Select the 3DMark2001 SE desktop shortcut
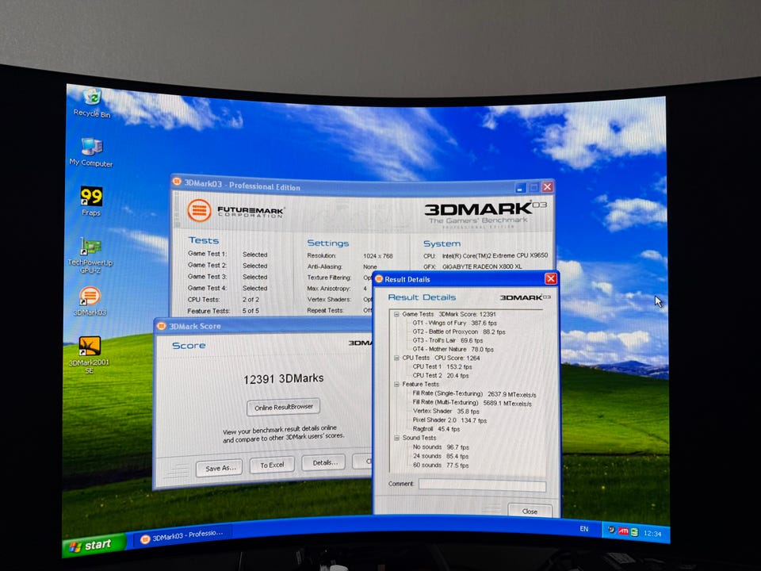 point(90,355)
